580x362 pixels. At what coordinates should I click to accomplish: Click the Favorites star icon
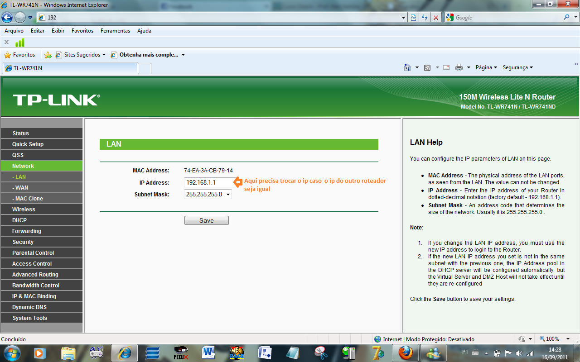pos(8,54)
